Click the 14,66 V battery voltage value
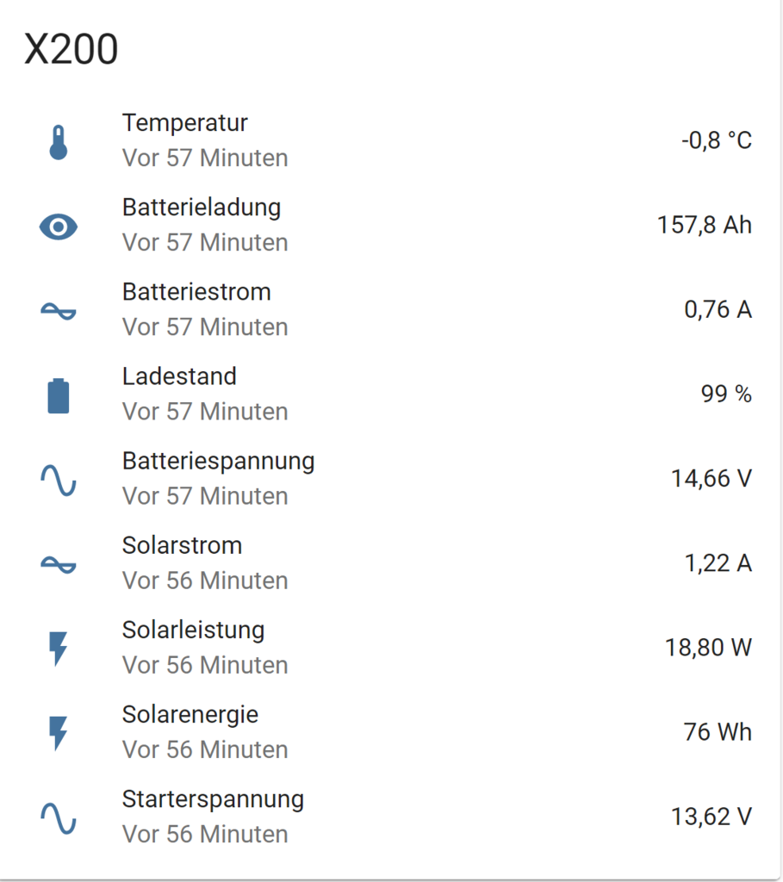 coord(712,479)
